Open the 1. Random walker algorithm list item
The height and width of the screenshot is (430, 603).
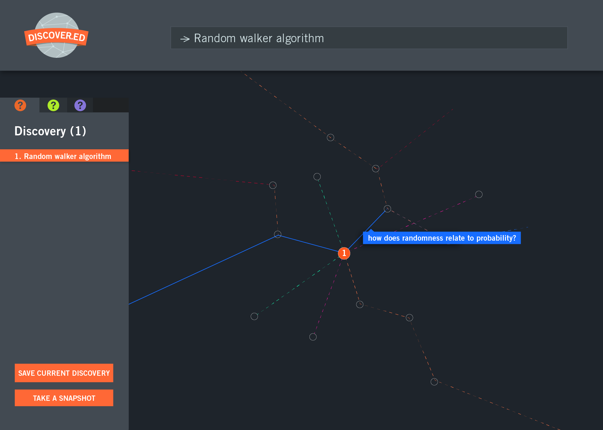click(x=64, y=156)
